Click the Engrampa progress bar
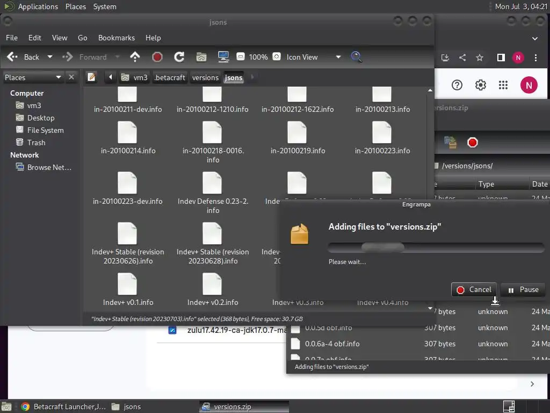The image size is (550, 413). [x=436, y=247]
